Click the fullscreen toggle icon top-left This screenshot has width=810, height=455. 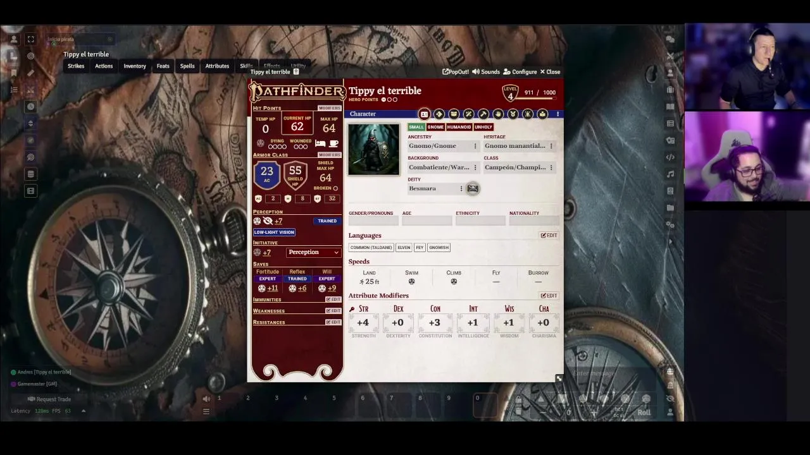[30, 39]
